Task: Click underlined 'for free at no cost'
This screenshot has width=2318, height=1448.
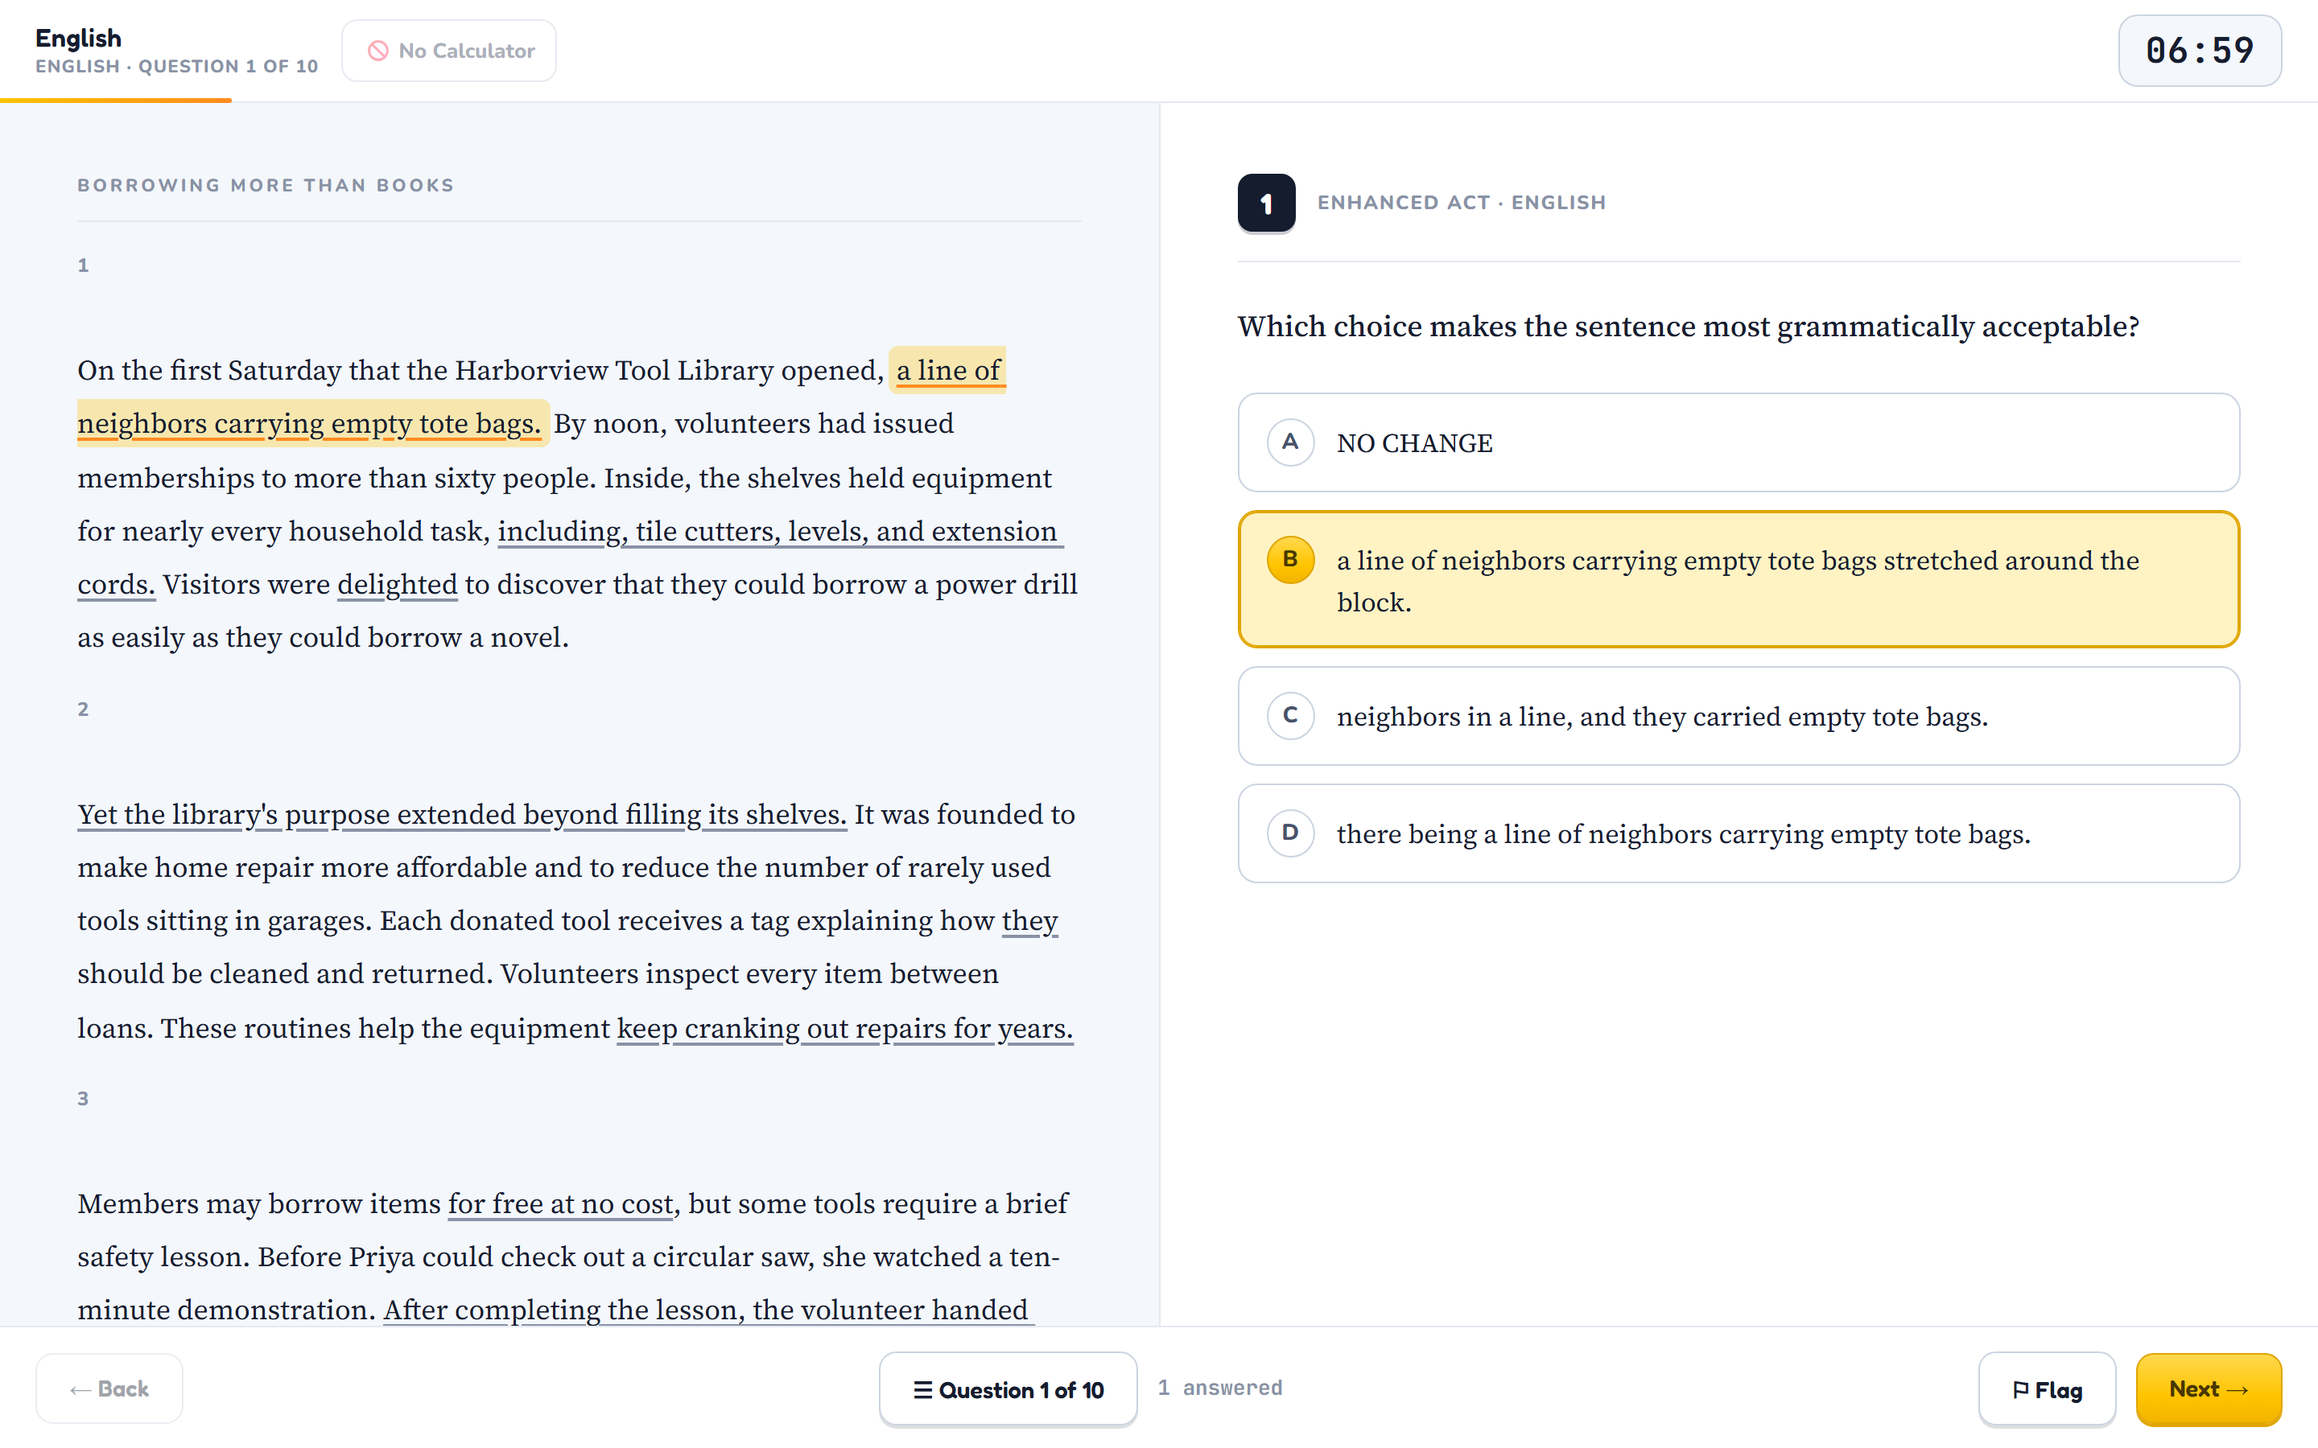Action: pyautogui.click(x=561, y=1203)
